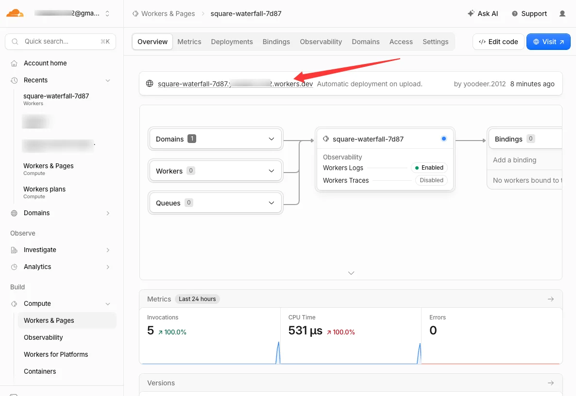Switch to the Metrics tab
The width and height of the screenshot is (576, 396).
(x=189, y=42)
